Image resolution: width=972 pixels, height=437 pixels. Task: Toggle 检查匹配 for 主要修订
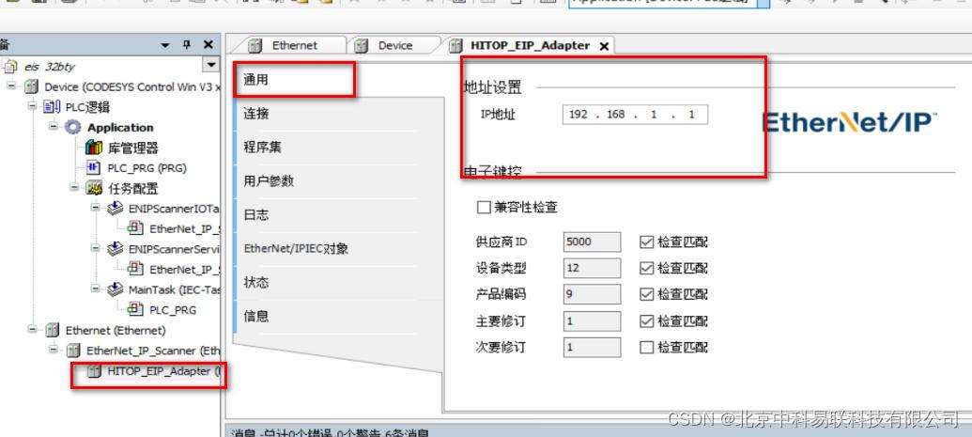[x=646, y=320]
